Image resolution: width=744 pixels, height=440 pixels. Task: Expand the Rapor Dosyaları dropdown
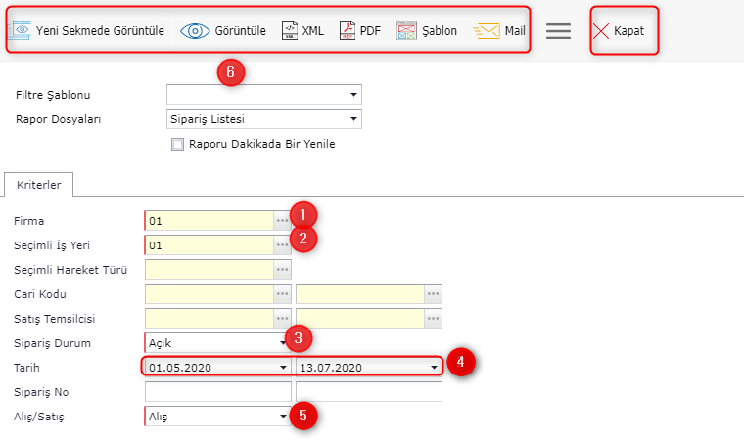point(352,119)
